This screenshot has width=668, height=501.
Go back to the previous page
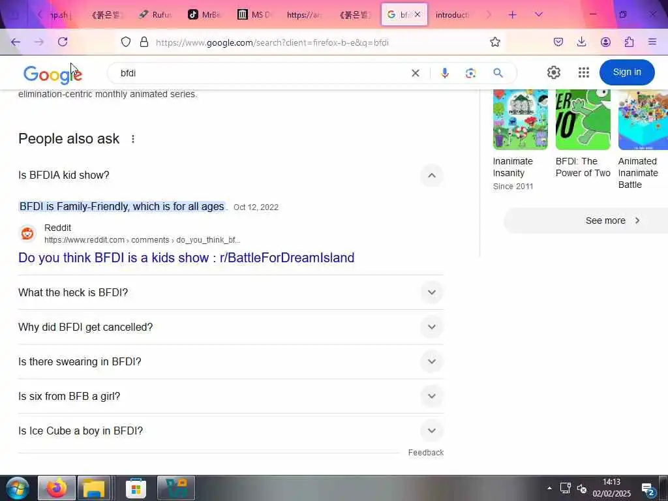16,42
